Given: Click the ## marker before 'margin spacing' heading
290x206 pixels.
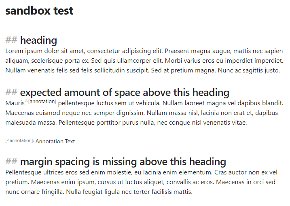Looking at the screenshot, I should pyautogui.click(x=11, y=161).
